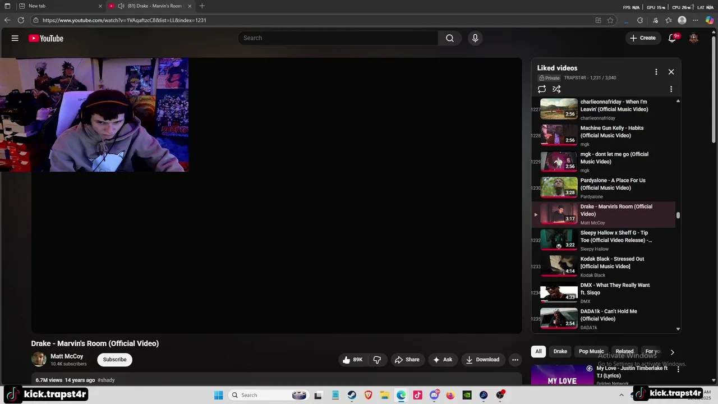Open Steam from taskbar

pos(351,395)
